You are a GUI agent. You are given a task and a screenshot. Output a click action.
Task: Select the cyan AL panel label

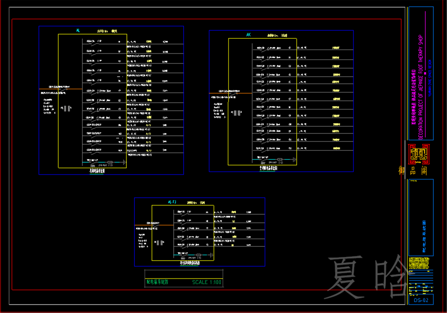[x=78, y=31]
